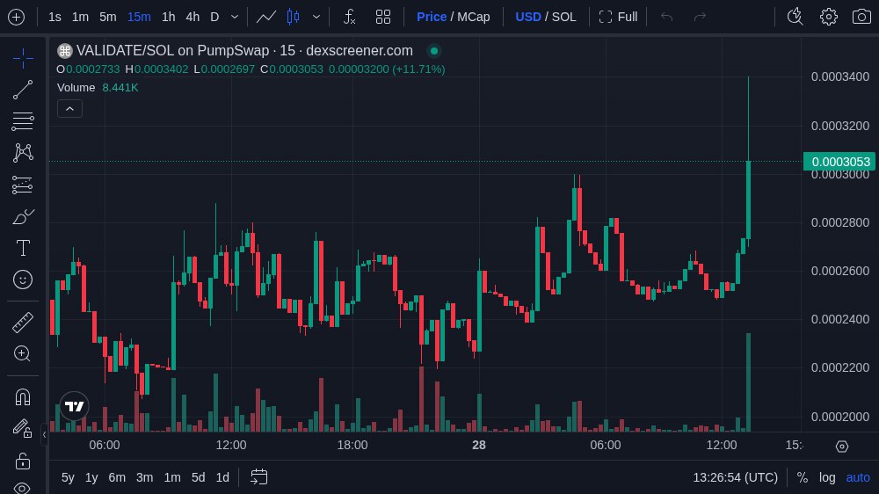Toggle magnet mode for drawings
The width and height of the screenshot is (879, 494).
[23, 396]
